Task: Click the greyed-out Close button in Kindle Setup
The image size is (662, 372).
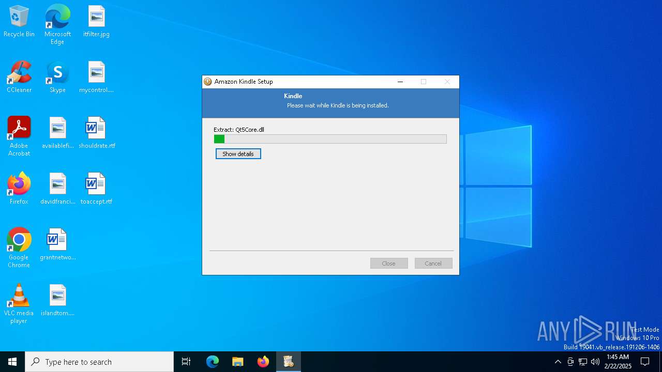Action: point(389,263)
